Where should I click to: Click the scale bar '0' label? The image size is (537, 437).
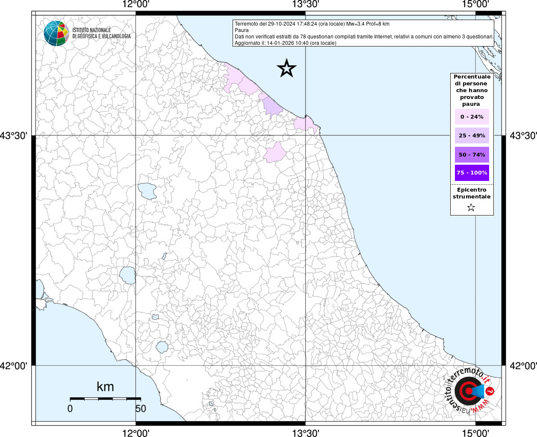70,408
